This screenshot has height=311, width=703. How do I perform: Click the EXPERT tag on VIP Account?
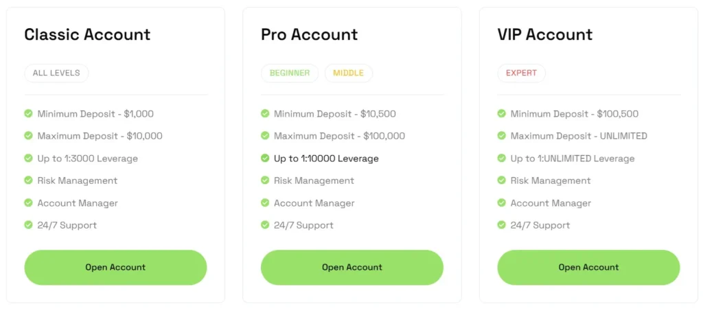[521, 73]
